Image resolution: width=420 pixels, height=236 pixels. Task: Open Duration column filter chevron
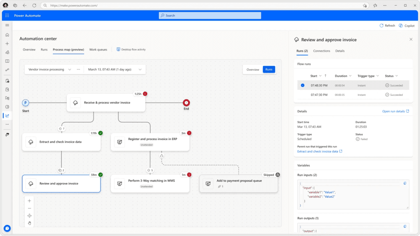click(x=350, y=76)
